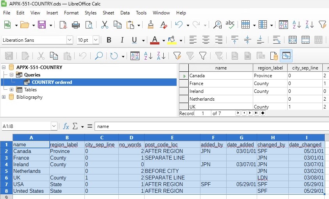Screen dimensions: 329x199
Task: Align cell content to bottom
Action: 260,40
